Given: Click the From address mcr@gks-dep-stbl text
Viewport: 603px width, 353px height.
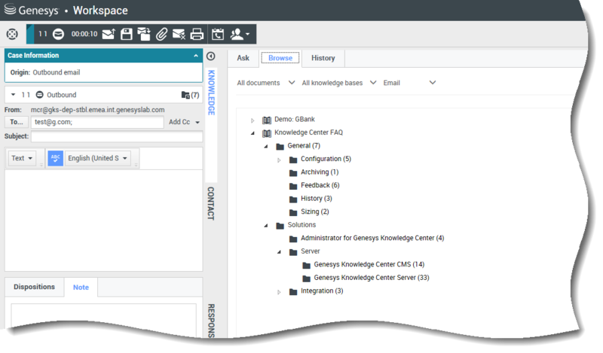Looking at the screenshot, I should click(98, 110).
